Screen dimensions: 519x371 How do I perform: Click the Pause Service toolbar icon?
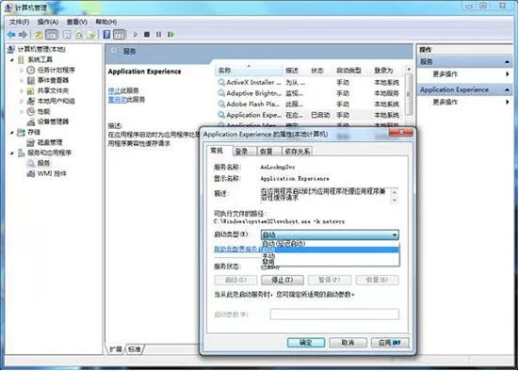tap(158, 35)
